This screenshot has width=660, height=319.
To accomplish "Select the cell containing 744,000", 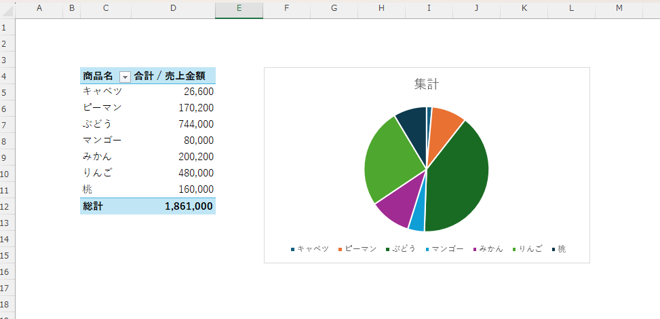I will point(174,124).
